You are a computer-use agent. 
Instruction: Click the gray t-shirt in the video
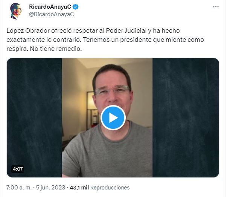[107, 151]
